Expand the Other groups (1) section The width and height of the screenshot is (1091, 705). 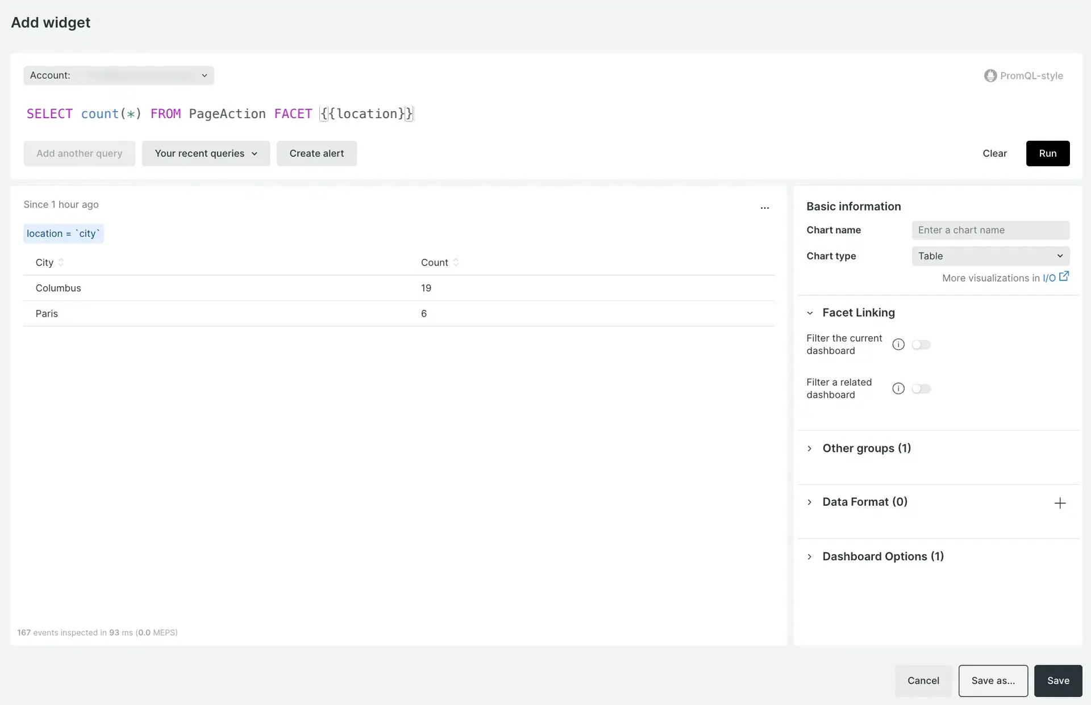(810, 448)
